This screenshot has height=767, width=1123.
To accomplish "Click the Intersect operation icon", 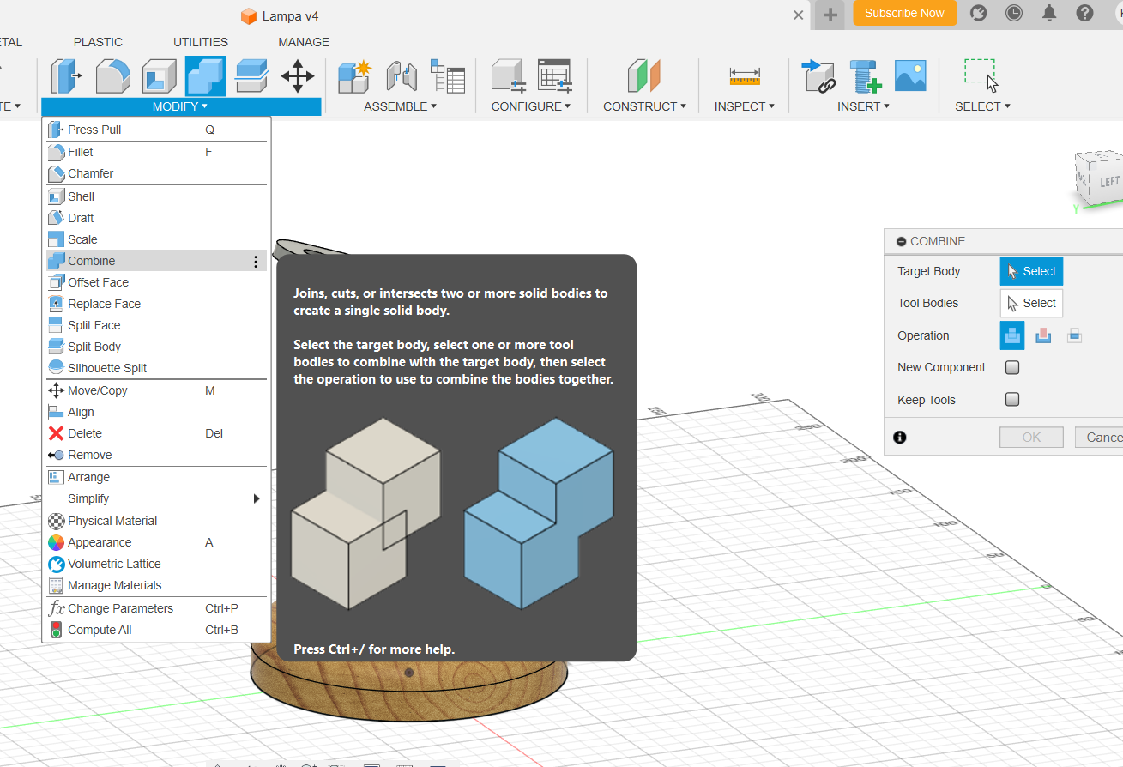I will (1074, 335).
